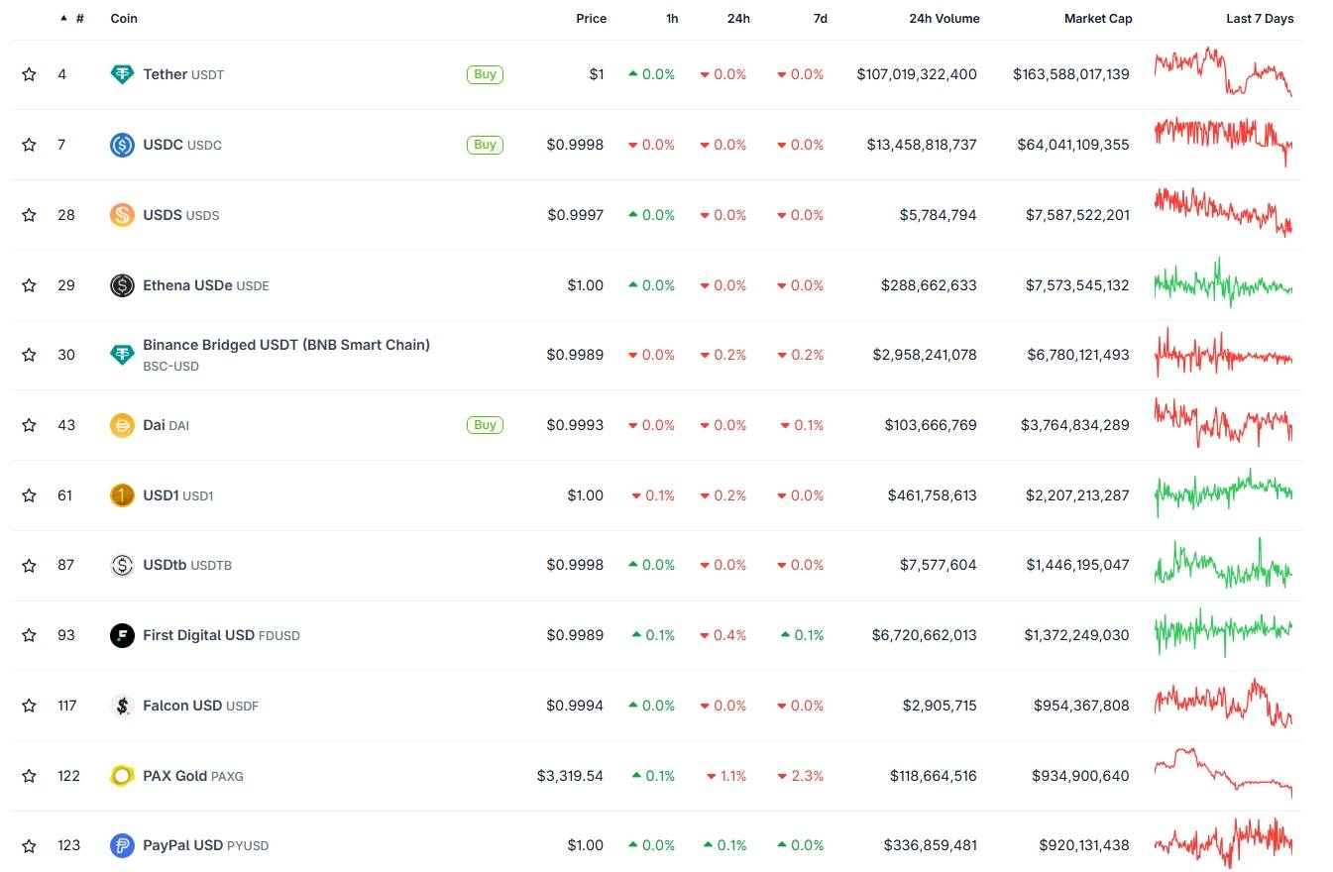Image resolution: width=1333 pixels, height=872 pixels.
Task: Sort by the 7d change header
Action: (x=821, y=19)
